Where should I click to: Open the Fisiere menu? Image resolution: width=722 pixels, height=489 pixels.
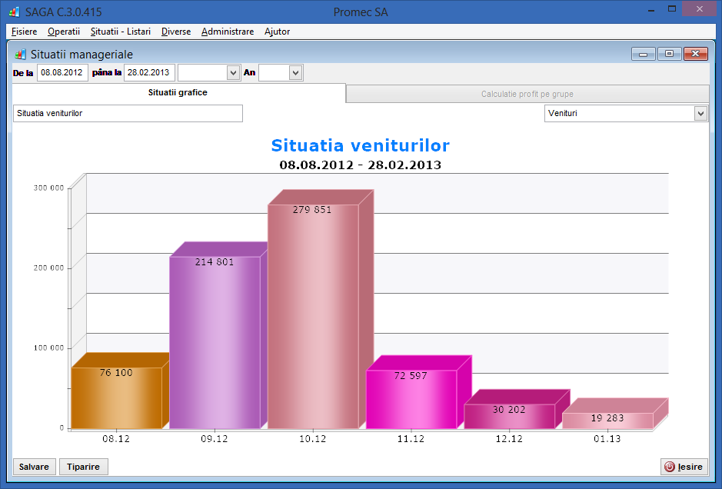[x=25, y=32]
